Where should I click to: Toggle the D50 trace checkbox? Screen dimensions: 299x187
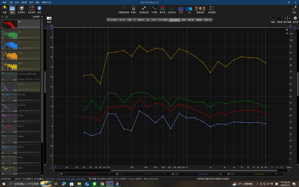(x=228, y=174)
